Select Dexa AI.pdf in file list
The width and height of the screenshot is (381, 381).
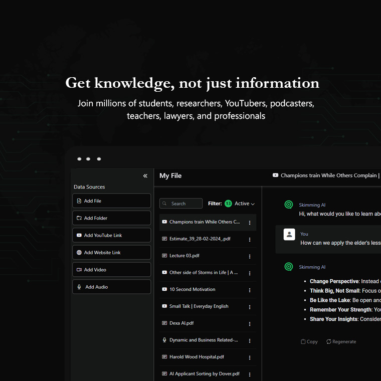208,323
